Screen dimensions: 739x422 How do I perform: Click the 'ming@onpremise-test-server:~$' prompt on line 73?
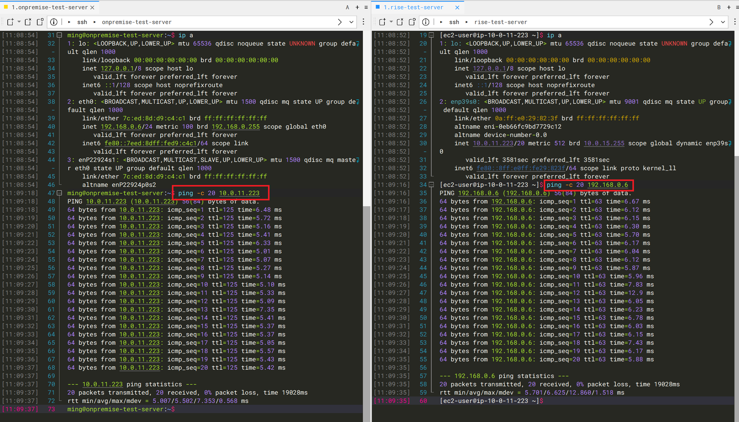(x=121, y=409)
